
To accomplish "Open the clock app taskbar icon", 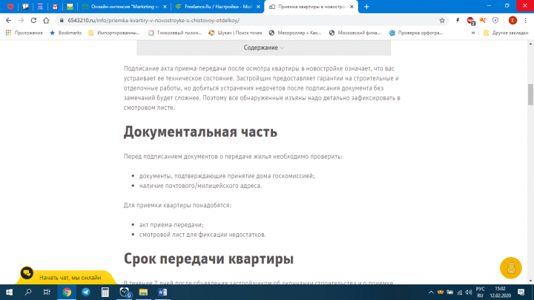I will click(125, 292).
